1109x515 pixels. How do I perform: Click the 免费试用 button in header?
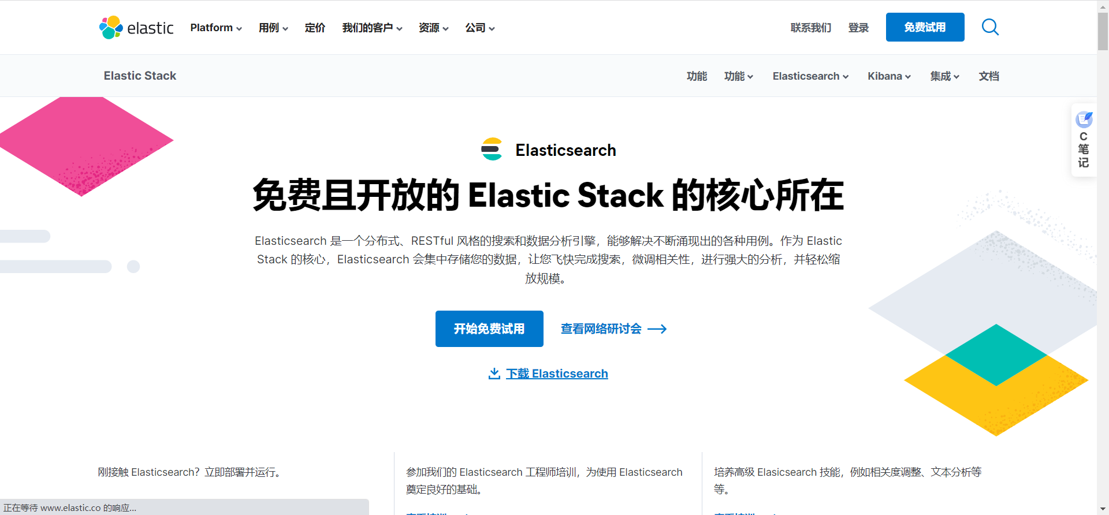click(925, 27)
